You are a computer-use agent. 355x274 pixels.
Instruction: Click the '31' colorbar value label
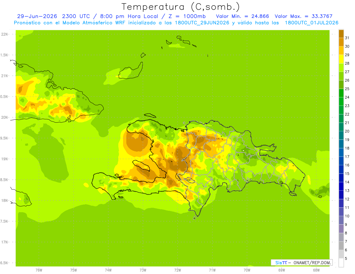tap(347, 38)
